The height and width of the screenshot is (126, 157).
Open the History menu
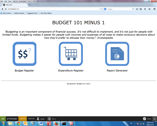coord(15,1)
